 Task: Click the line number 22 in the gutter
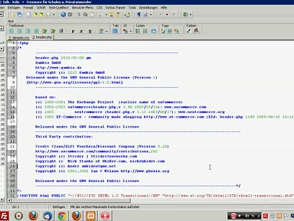click(13, 146)
